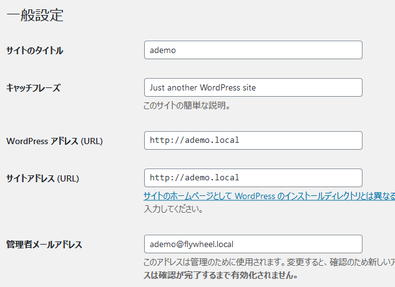The width and height of the screenshot is (395, 287).
Task: Click the サイトのタイトル label
Action: click(34, 51)
